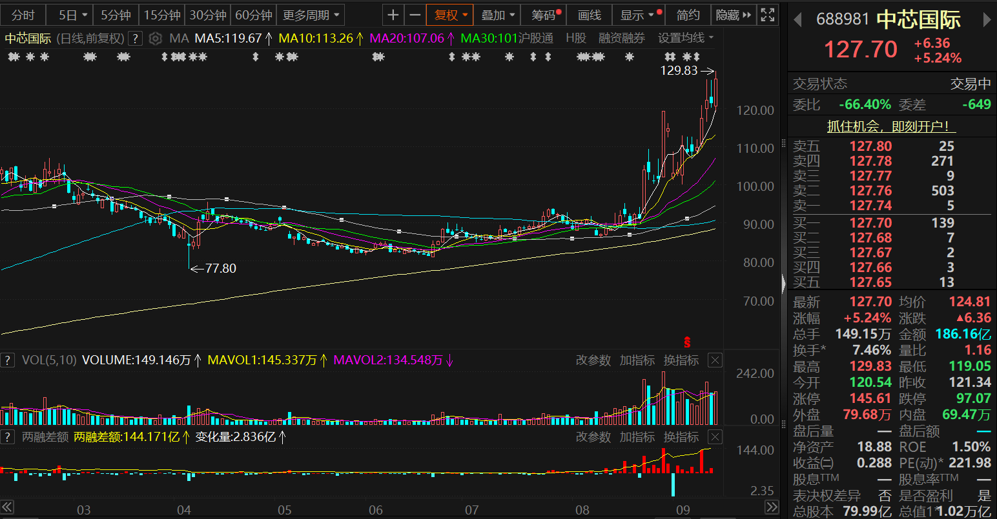Click the help question mark beside 中芯国际
Viewport: 997px width, 519px height.
point(135,39)
